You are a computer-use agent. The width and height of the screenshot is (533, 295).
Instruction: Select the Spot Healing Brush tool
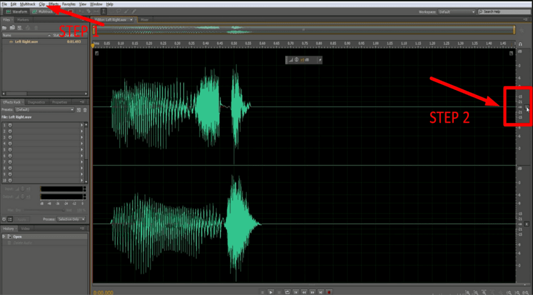pyautogui.click(x=134, y=11)
